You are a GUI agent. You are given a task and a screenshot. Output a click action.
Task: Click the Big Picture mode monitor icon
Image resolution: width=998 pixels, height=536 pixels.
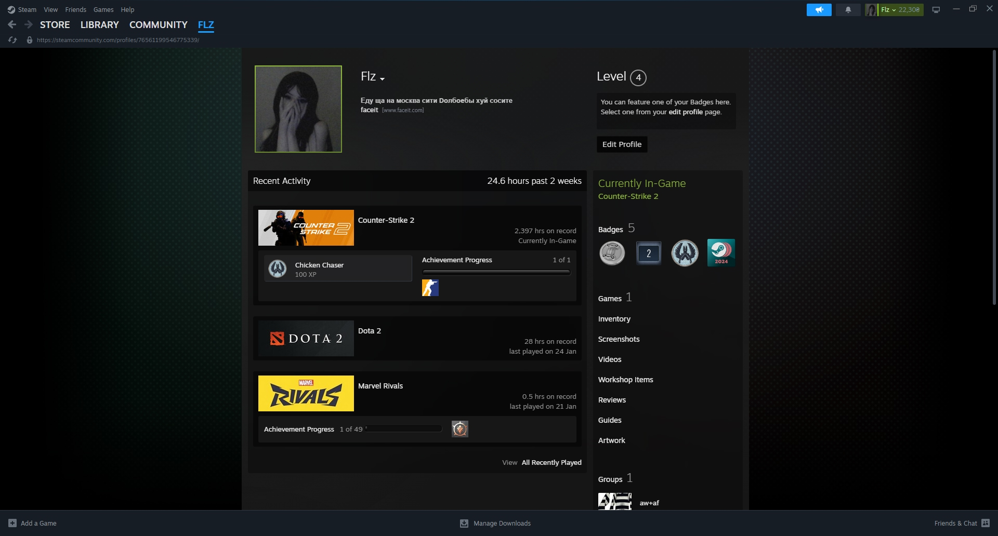point(936,10)
